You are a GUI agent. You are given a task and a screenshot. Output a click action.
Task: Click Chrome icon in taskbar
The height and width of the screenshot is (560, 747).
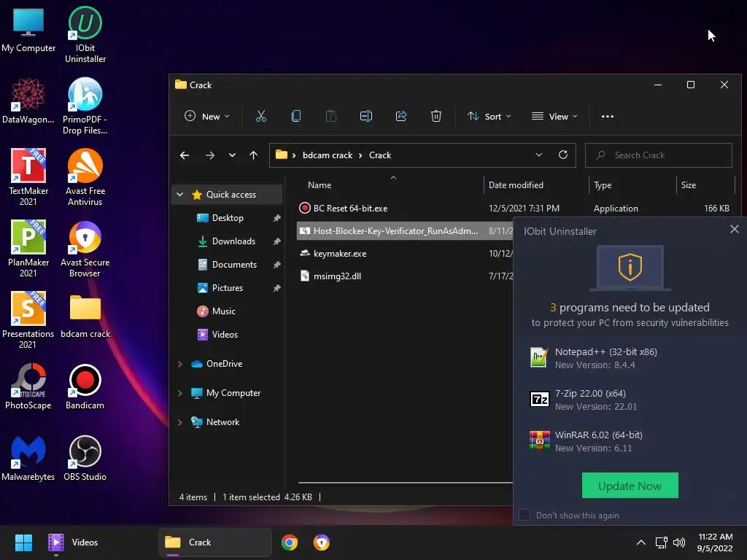(289, 542)
